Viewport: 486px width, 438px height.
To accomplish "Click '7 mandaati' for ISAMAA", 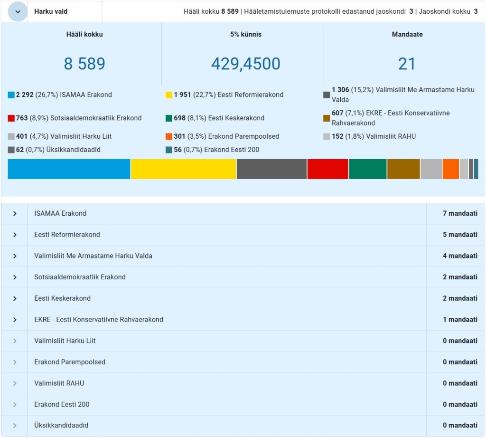I will point(460,213).
